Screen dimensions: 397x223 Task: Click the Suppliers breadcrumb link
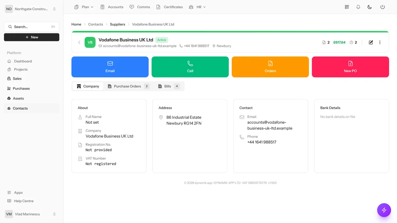point(117,24)
